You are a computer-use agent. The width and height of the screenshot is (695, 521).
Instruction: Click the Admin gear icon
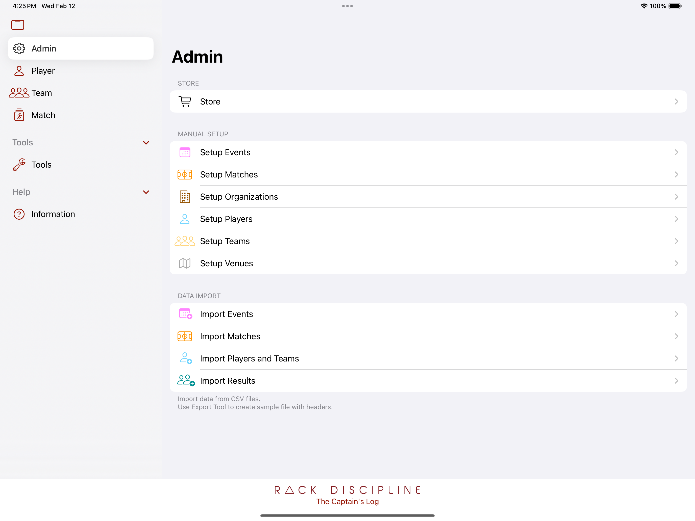coord(19,48)
